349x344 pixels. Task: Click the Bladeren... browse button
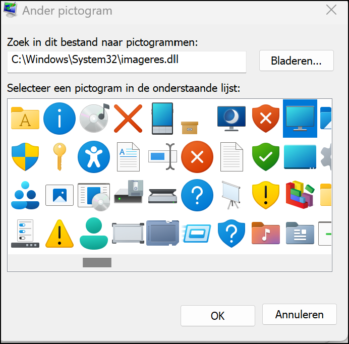296,61
